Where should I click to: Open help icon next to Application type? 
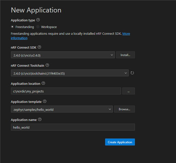(38, 20)
